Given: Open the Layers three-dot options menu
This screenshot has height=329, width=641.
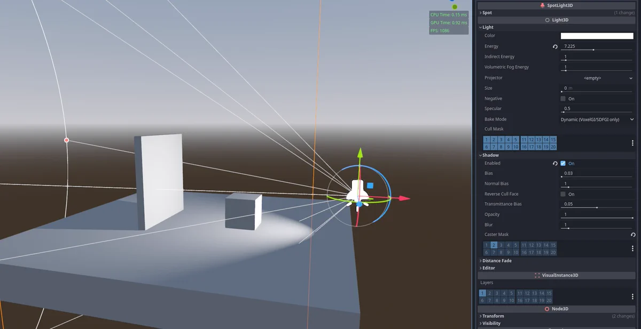Looking at the screenshot, I should tap(633, 296).
